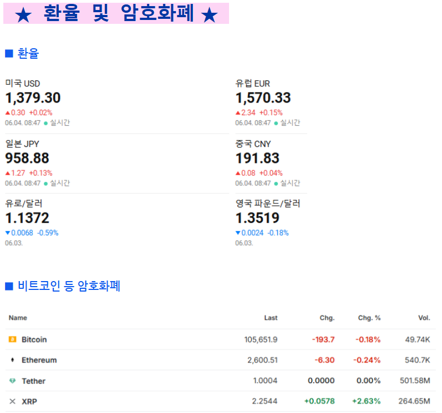442x413 pixels.
Task: Click the XRP coin icon
Action: (x=12, y=401)
